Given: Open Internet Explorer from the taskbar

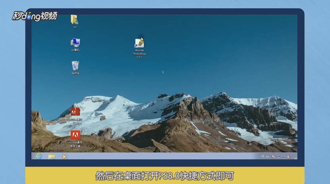Looking at the screenshot, I should (39, 157).
